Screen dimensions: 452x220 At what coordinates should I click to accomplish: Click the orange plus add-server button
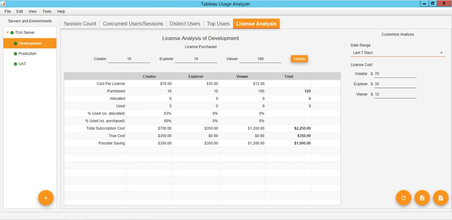click(x=46, y=198)
